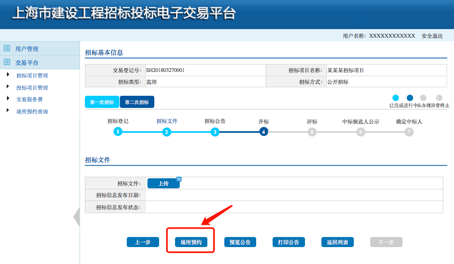Click step 6 circle 中标候选人公示
Screen dimensions: 454x264
pyautogui.click(x=361, y=132)
